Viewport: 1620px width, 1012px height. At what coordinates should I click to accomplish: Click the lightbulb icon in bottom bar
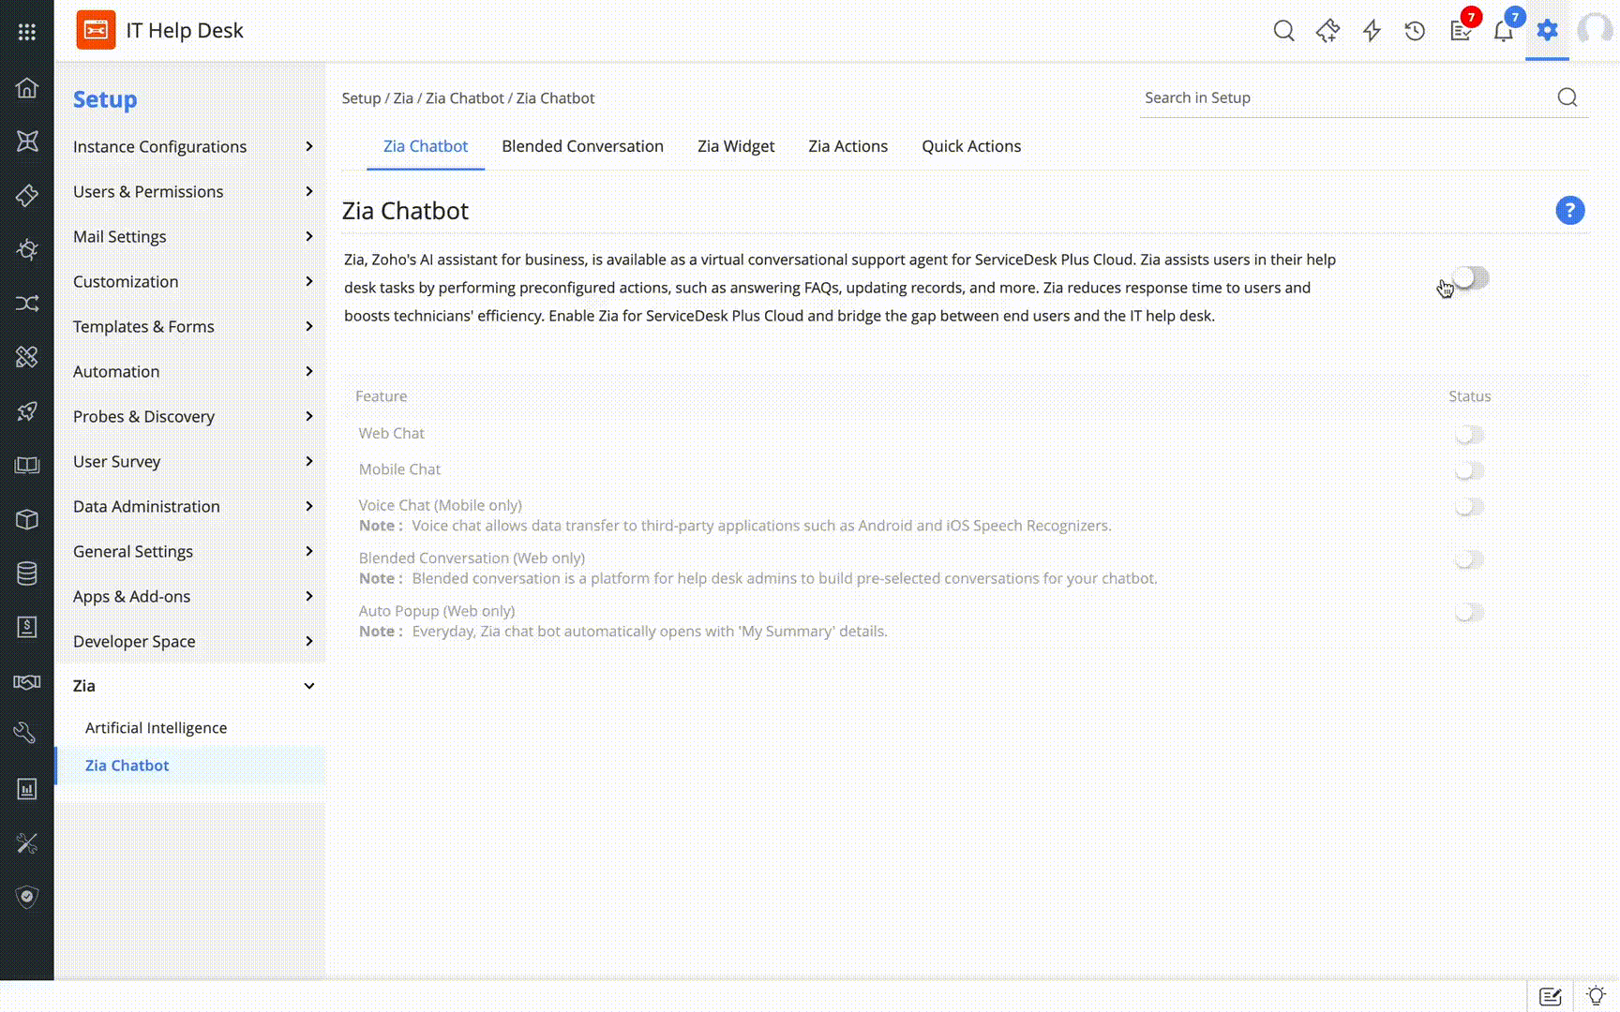pos(1596,996)
